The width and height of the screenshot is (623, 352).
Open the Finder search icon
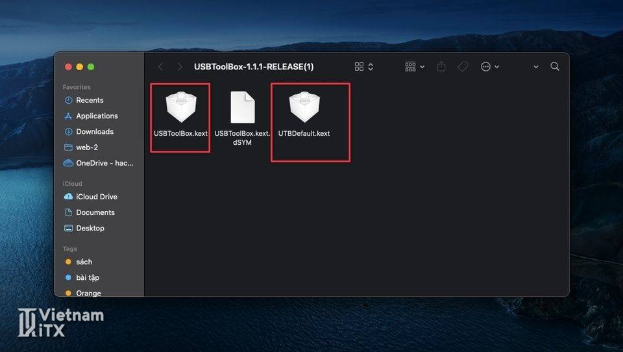tap(554, 66)
